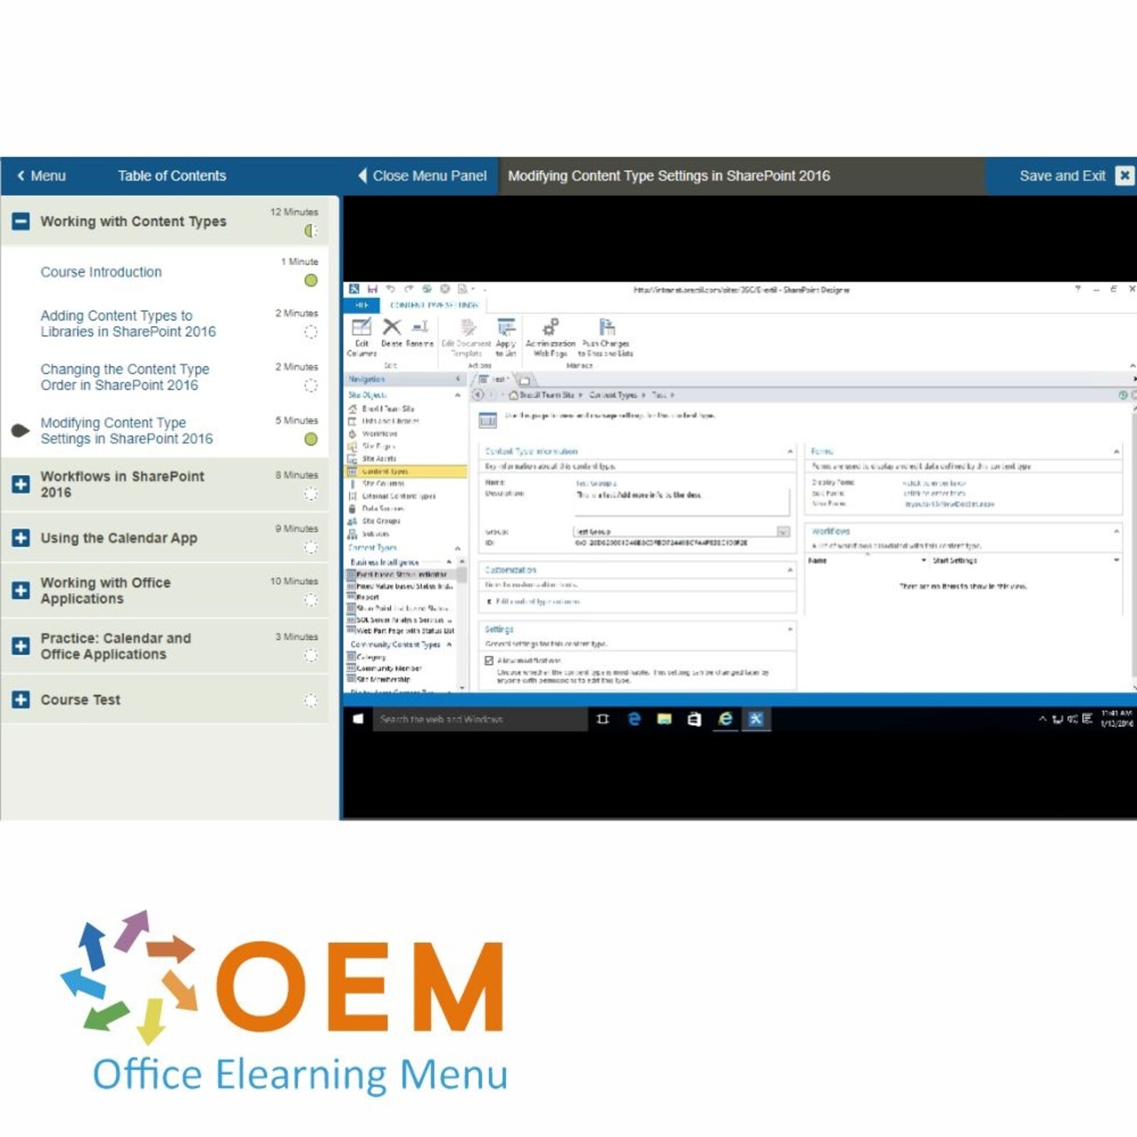Expand the Using the Calendar App section

pyautogui.click(x=21, y=537)
